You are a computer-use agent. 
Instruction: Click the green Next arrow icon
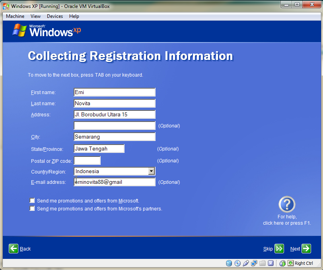click(306, 249)
